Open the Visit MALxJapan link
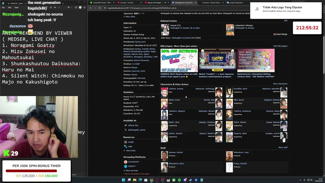325x183 pixels. pyautogui.click(x=280, y=46)
